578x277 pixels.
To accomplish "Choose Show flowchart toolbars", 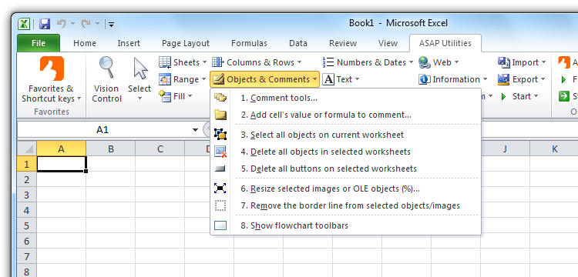I will coord(345,225).
